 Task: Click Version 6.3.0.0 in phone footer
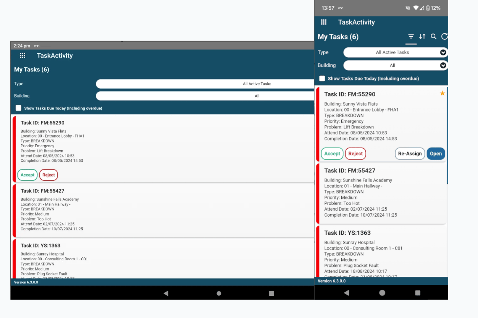click(x=332, y=281)
